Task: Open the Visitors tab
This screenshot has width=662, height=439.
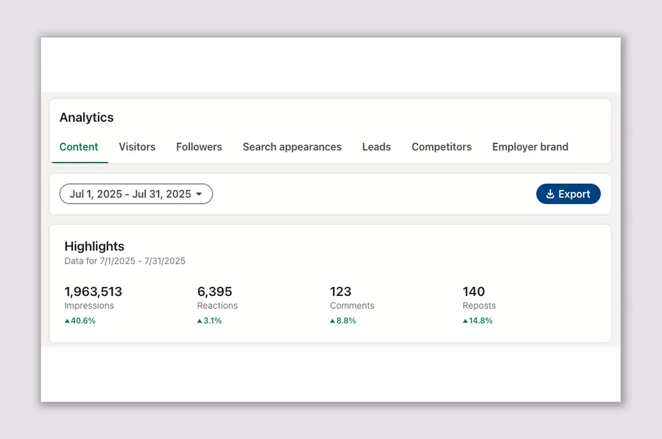Action: pos(137,147)
